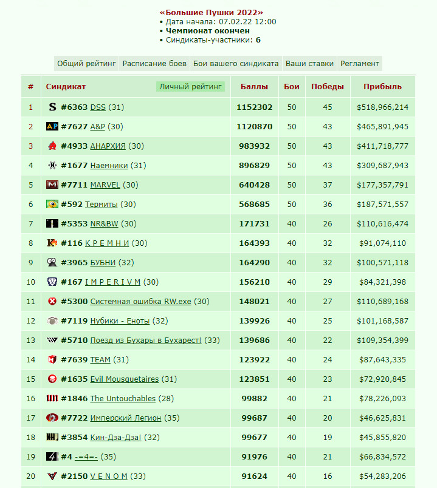Click the БУБНИ syndicate skull icon
The image size is (437, 488).
[x=52, y=262]
